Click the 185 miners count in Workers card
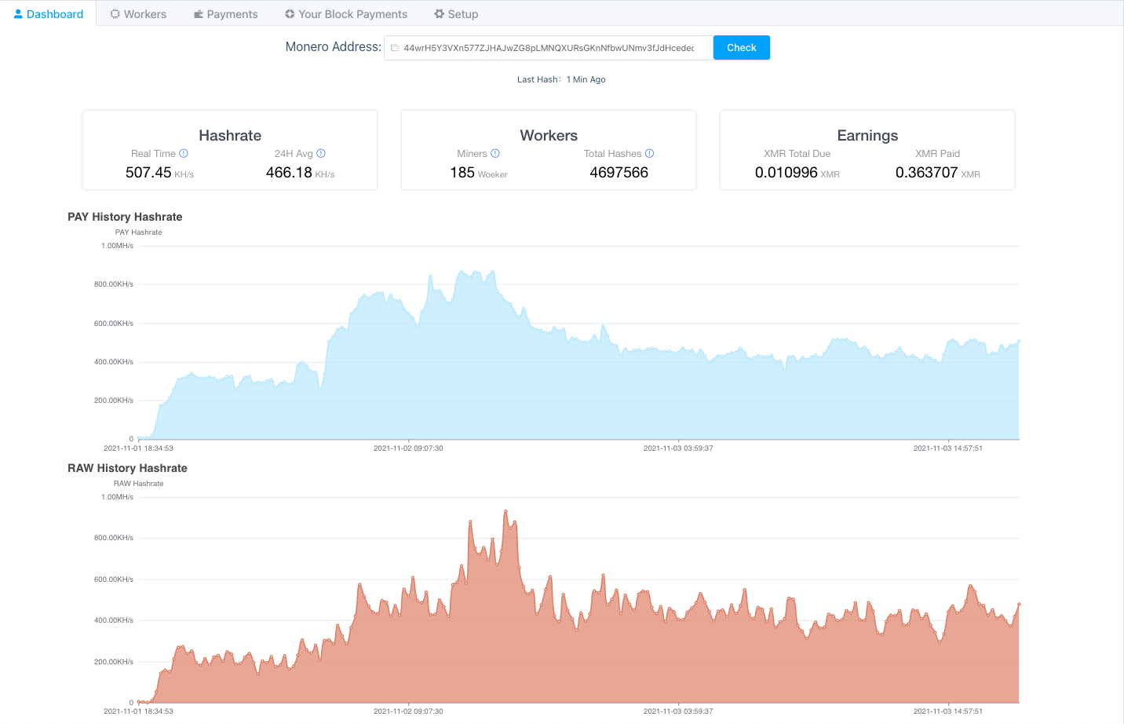 [x=462, y=173]
